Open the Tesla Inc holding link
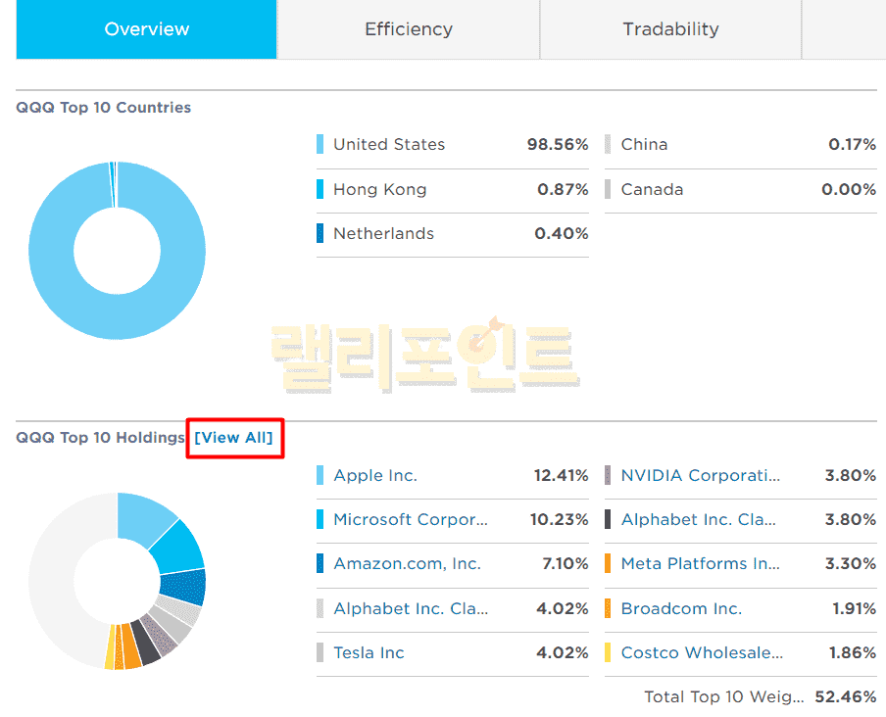Viewport: 886px width, 717px height. coord(369,652)
